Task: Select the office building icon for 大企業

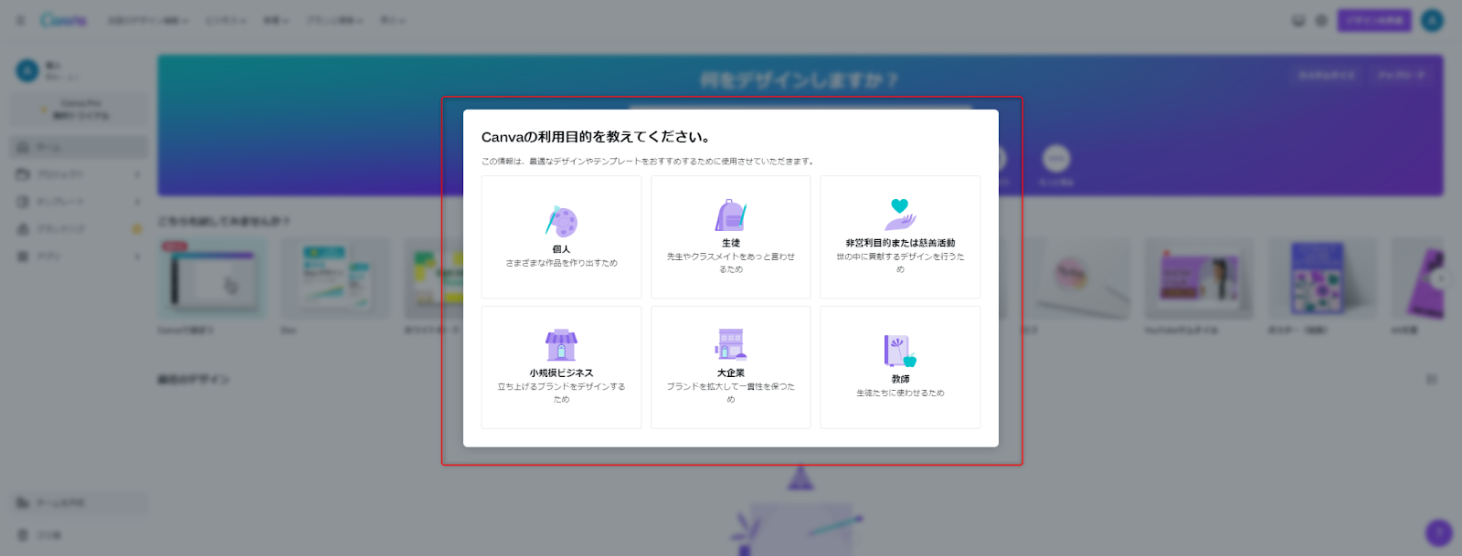Action: click(730, 344)
